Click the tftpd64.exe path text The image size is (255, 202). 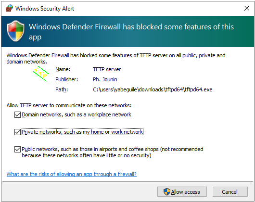point(153,89)
